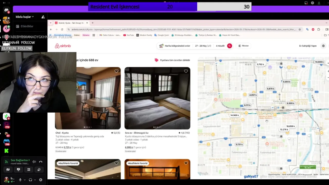Favorite the Sıra ev - Shimogyō-ku heart
329x185 pixels.
point(186,71)
